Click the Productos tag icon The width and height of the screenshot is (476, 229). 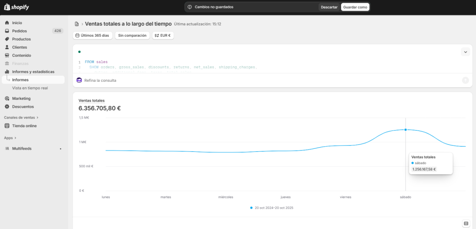(7, 39)
